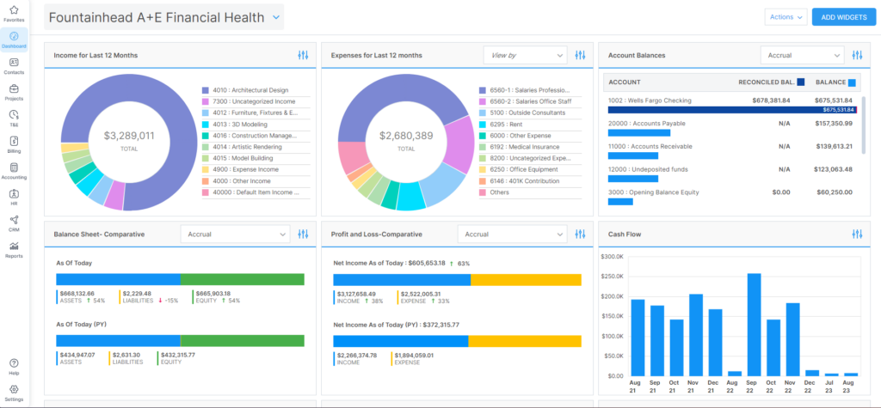Expand the dashboard title dropdown chevron
This screenshot has height=408, width=881.
[276, 17]
